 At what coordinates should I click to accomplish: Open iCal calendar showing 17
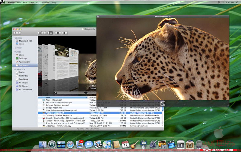coord(125,144)
